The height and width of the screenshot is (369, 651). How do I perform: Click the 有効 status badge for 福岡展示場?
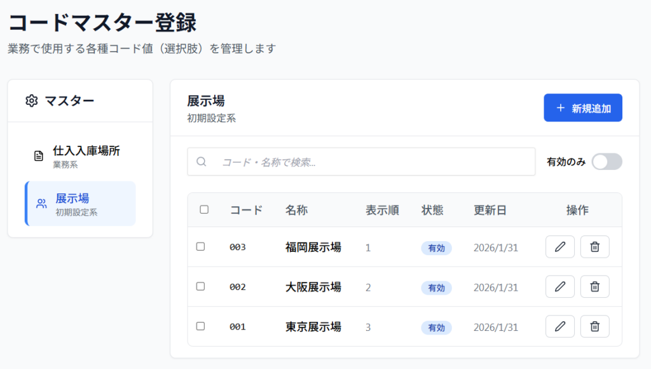[x=436, y=248]
